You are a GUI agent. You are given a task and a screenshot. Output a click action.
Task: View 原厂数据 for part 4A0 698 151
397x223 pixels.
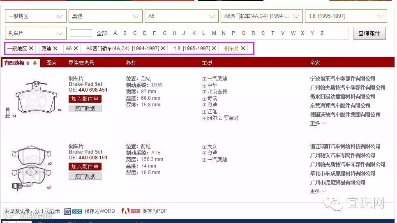pyautogui.click(x=85, y=177)
